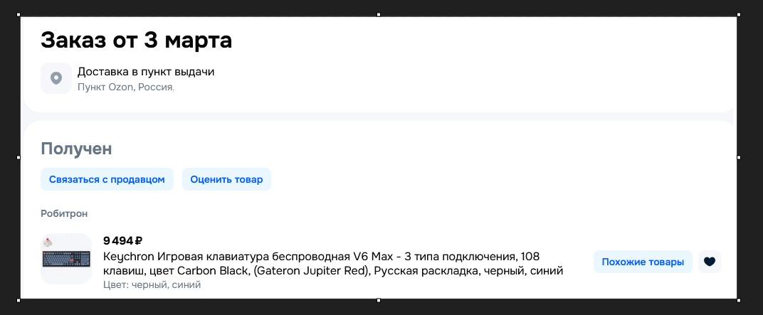The height and width of the screenshot is (315, 763).
Task: Click the Цвет: черный, синий label
Action: [x=152, y=284]
